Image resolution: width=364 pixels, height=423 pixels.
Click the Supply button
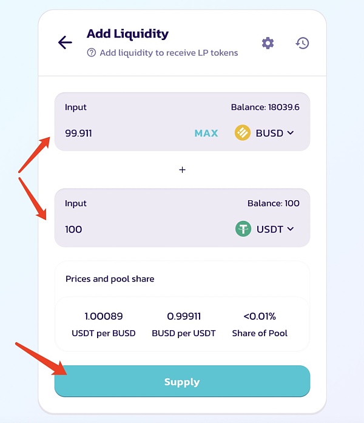pos(182,382)
